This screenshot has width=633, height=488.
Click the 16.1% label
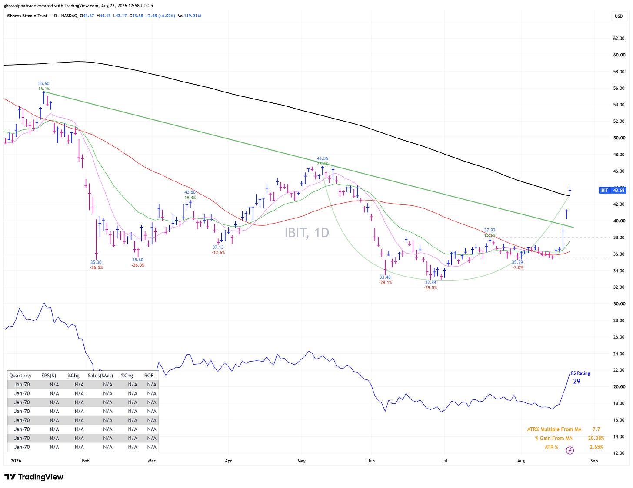tap(44, 89)
